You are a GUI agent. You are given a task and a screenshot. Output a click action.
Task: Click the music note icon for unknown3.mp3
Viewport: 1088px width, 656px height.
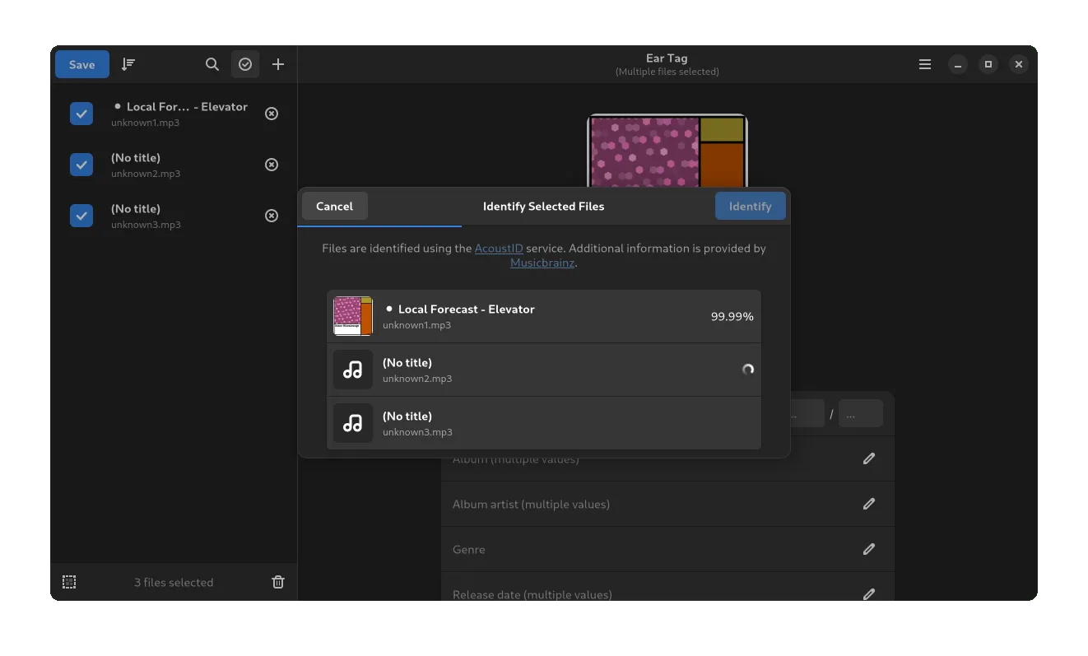pos(353,423)
